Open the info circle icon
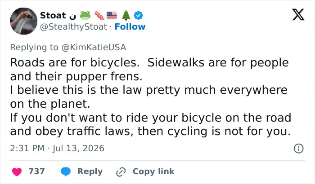The height and width of the screenshot is (184, 315). [x=298, y=149]
